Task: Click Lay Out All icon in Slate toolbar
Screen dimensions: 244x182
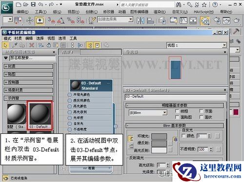Action: pos(73,45)
